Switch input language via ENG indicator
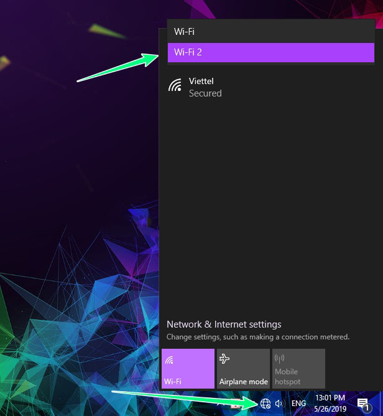 click(298, 404)
